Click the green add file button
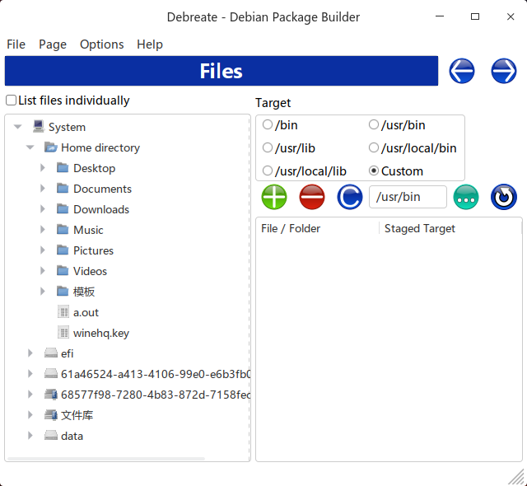 (274, 197)
